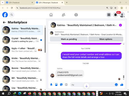The height and width of the screenshot is (96, 129).
Task: Open the Windows Start menu
Action: [3, 94]
